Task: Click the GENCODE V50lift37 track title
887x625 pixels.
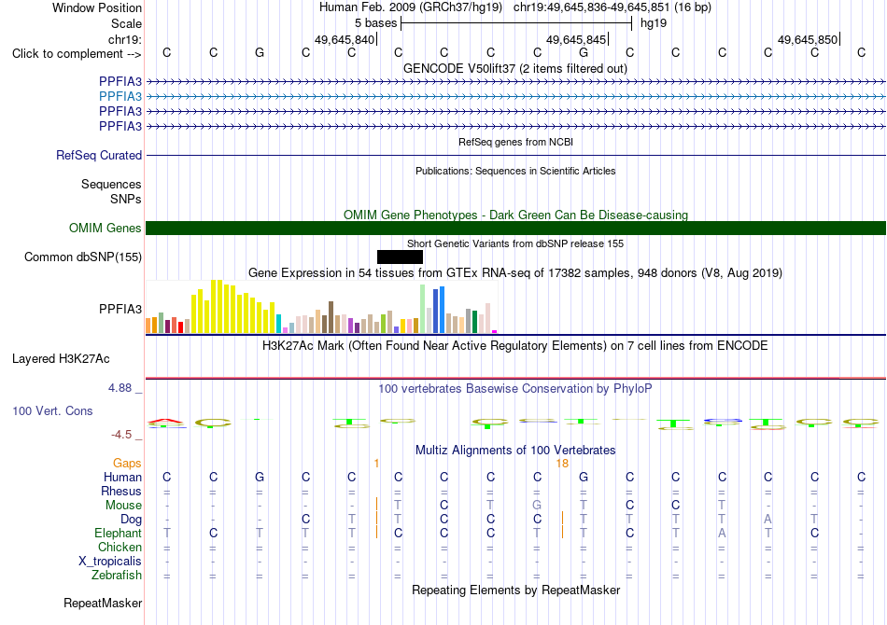Action: (514, 69)
